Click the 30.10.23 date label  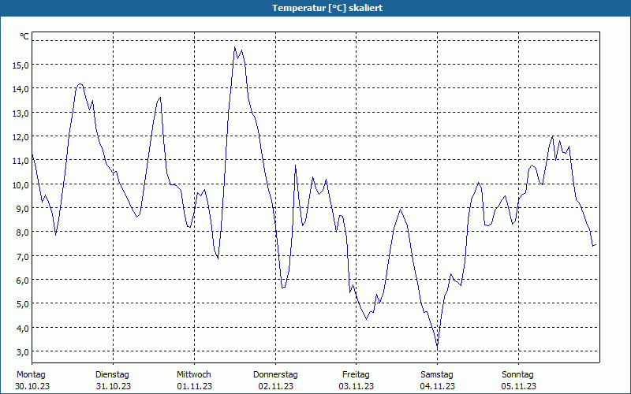(x=32, y=386)
